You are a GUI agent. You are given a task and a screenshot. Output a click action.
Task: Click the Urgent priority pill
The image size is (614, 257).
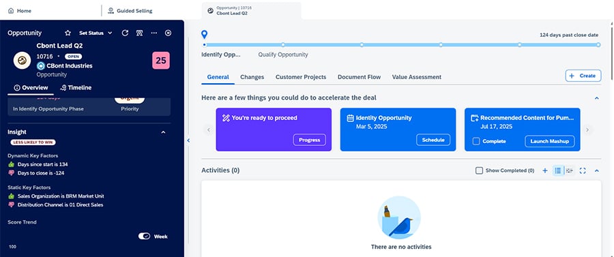[x=130, y=100]
